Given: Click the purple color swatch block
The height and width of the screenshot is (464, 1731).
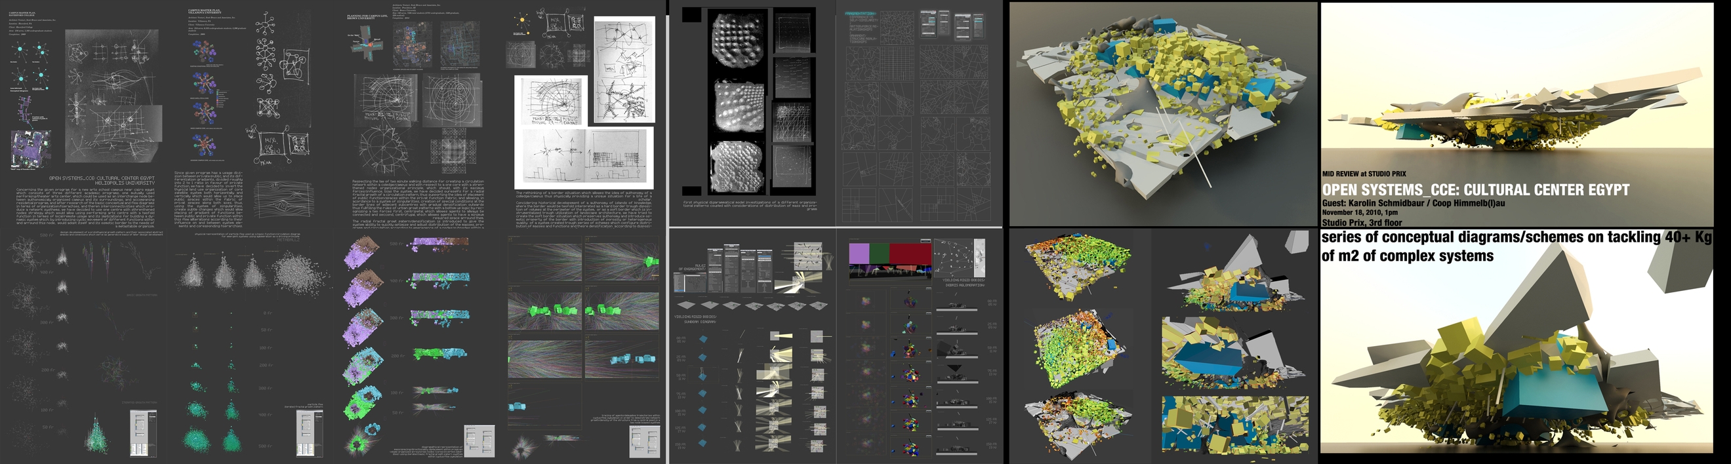Looking at the screenshot, I should coord(859,253).
